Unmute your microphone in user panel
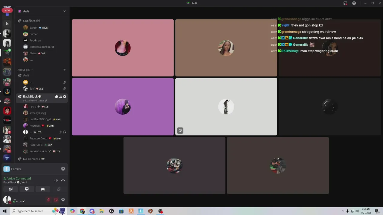 48,200
